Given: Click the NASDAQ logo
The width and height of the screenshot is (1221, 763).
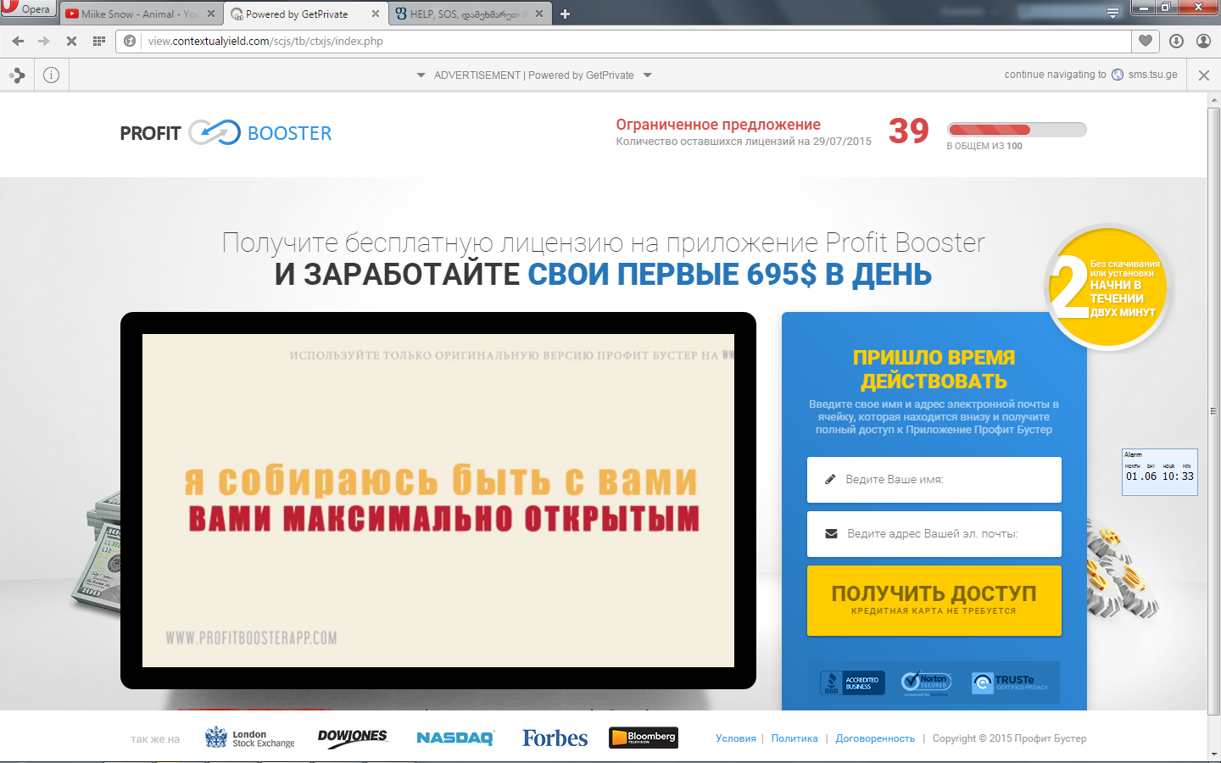Looking at the screenshot, I should [455, 738].
